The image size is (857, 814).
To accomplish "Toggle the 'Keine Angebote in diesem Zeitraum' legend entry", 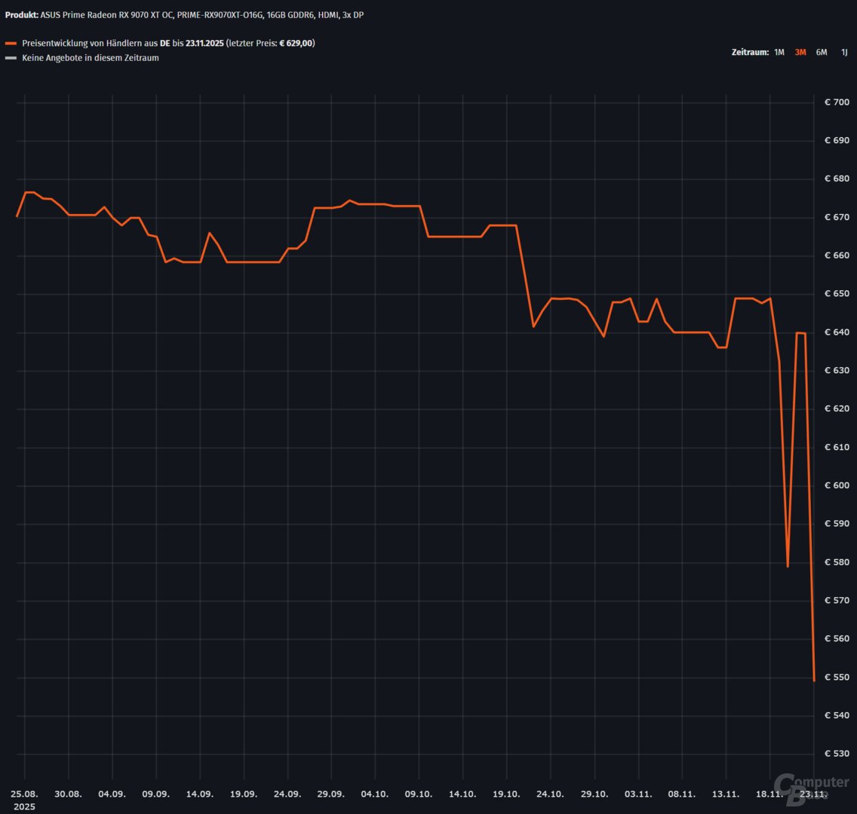I will coord(91,58).
